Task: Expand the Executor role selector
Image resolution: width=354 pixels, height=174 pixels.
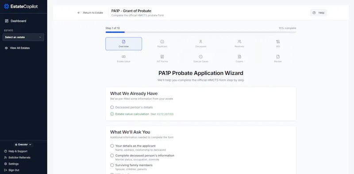Action: pyautogui.click(x=23, y=144)
